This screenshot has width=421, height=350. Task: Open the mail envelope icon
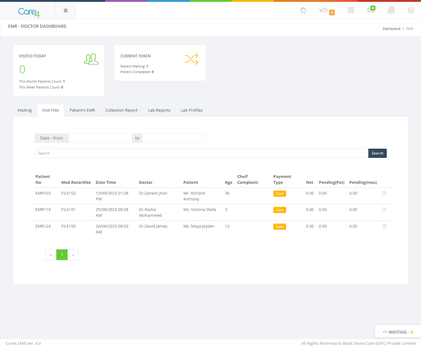point(371,10)
